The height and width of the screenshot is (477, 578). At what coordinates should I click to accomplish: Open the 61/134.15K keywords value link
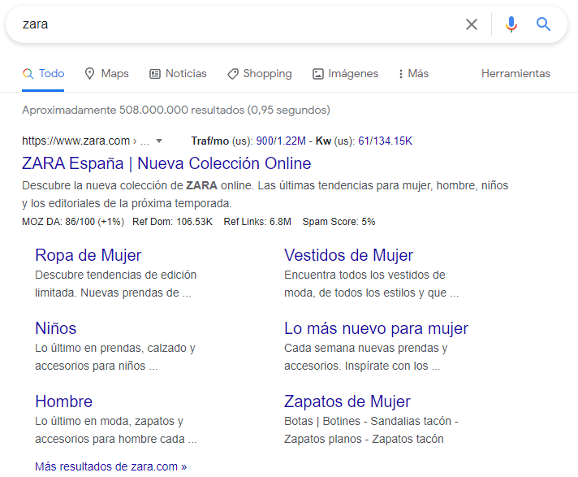click(386, 141)
